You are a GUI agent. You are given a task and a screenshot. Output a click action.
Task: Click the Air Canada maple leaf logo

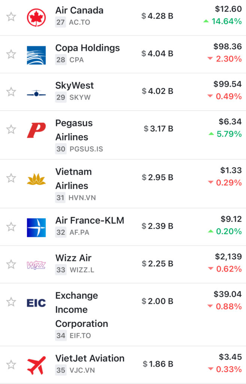coord(36,17)
